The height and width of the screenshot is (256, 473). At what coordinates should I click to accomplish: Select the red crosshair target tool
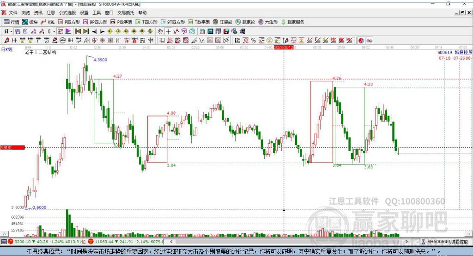click(x=94, y=41)
